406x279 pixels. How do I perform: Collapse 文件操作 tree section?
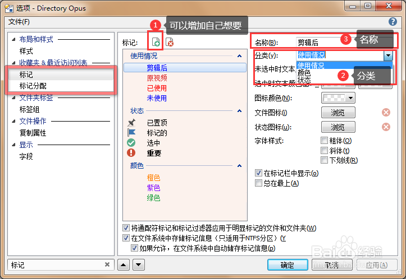pos(13,121)
